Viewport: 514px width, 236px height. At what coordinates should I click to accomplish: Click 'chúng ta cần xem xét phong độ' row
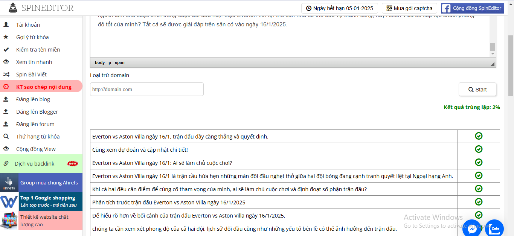[274, 228]
